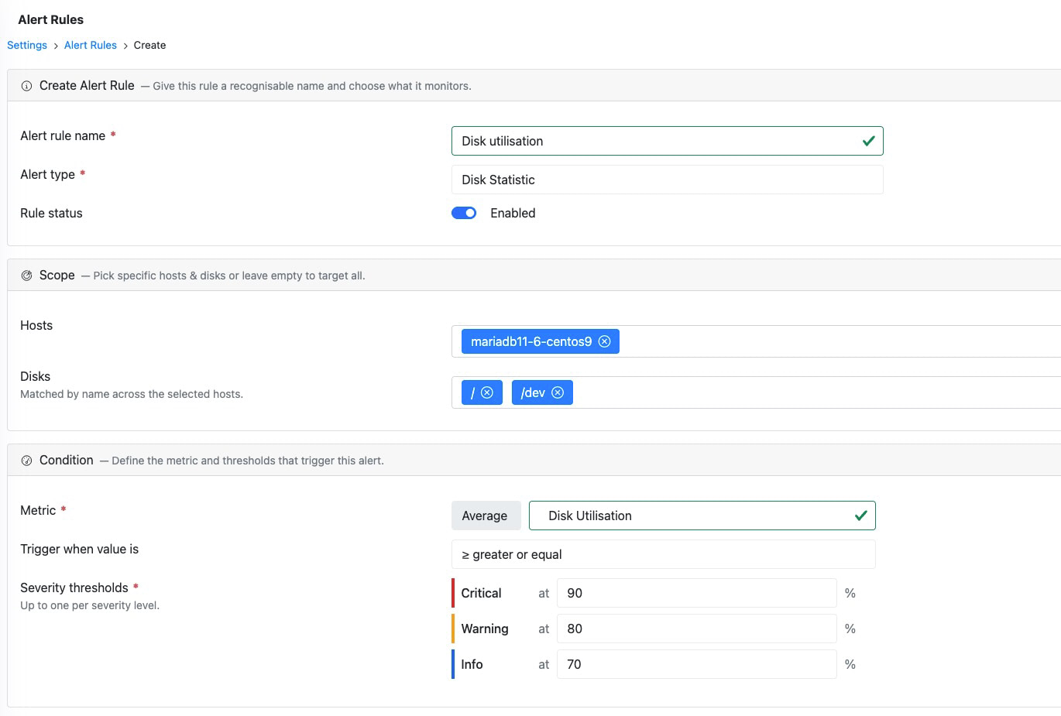Viewport: 1061px width, 716px height.
Task: Click the Critical severity label
Action: [x=481, y=593]
